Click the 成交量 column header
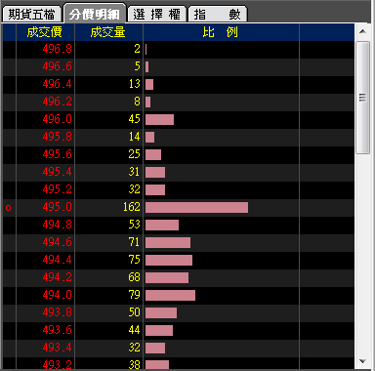 tap(108, 32)
